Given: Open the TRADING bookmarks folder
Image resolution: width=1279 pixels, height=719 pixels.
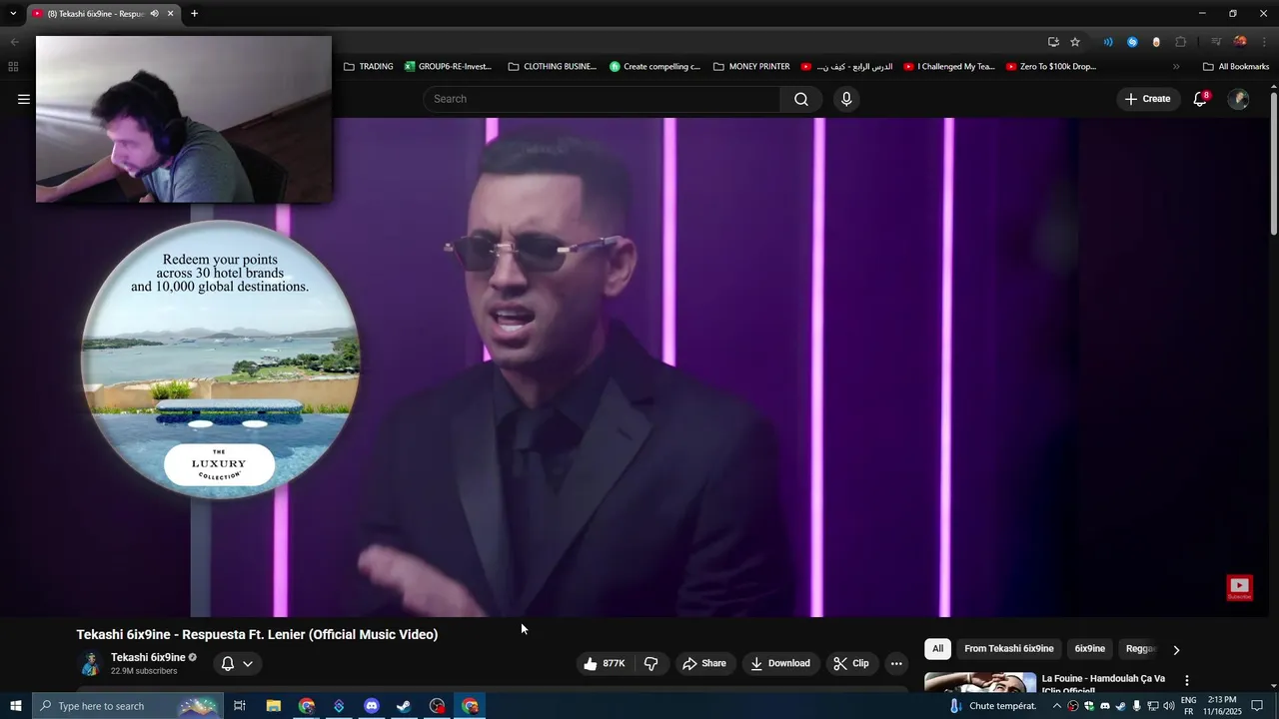Looking at the screenshot, I should (x=368, y=67).
